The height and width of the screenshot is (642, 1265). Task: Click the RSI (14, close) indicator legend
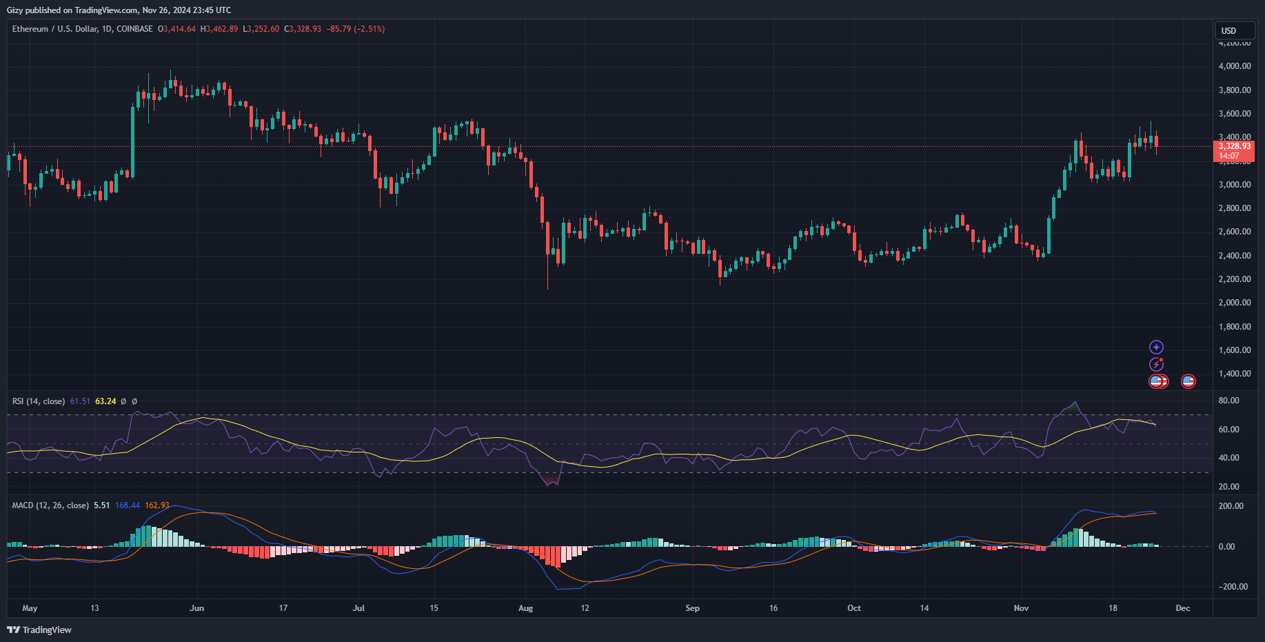(39, 401)
